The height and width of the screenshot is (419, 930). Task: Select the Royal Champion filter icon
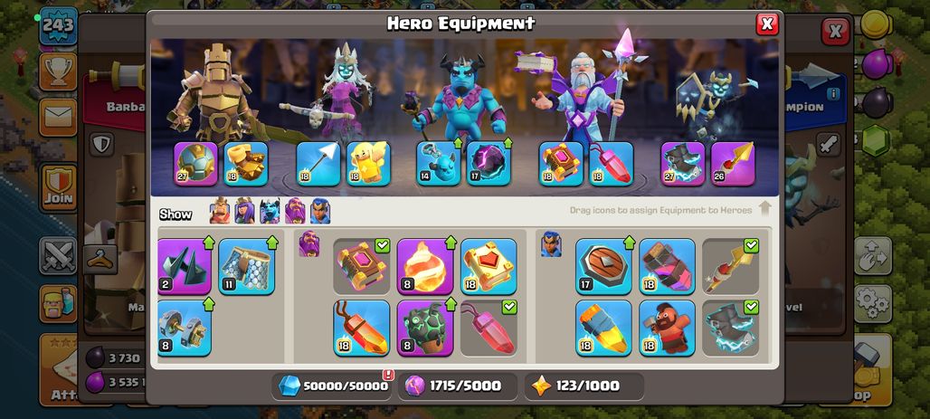(320, 211)
